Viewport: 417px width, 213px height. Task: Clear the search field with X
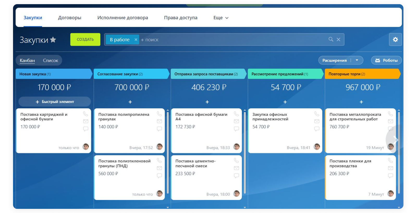point(338,39)
